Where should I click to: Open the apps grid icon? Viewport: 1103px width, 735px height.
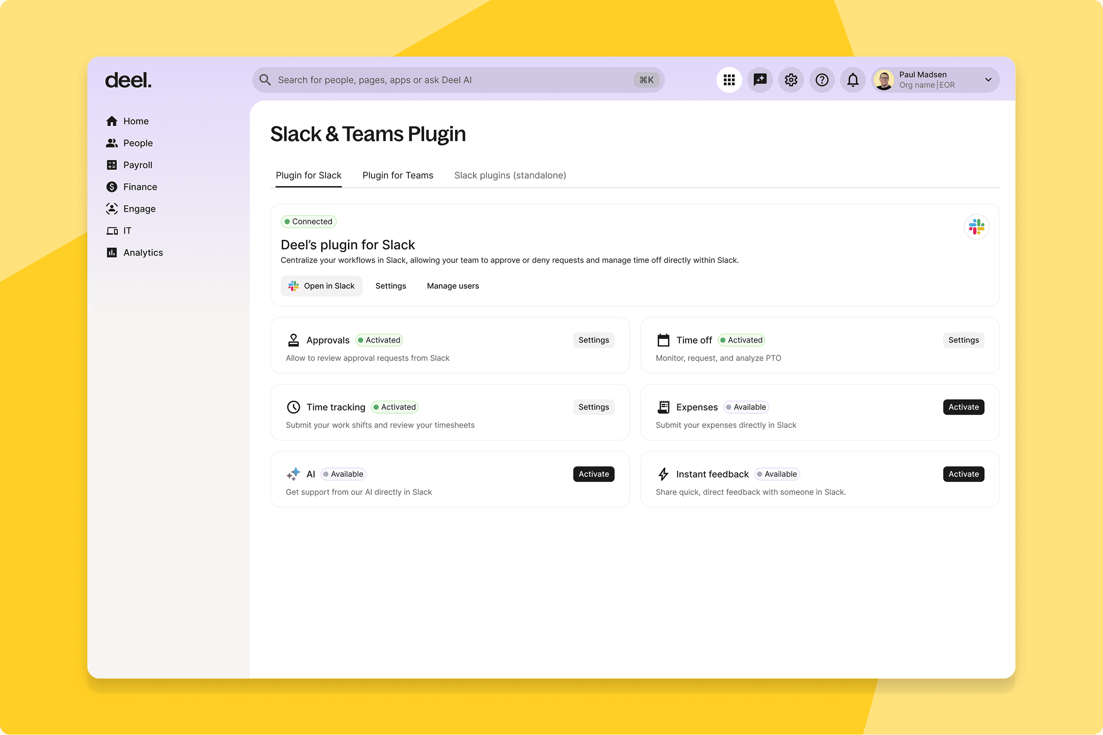click(x=729, y=80)
